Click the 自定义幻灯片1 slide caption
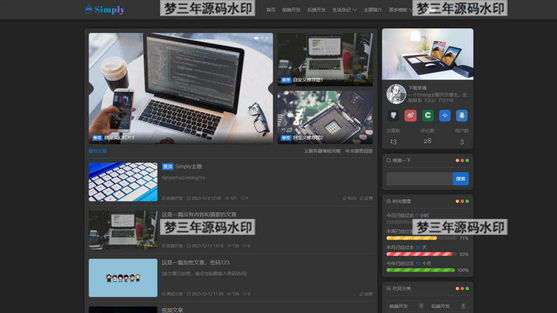 click(119, 138)
